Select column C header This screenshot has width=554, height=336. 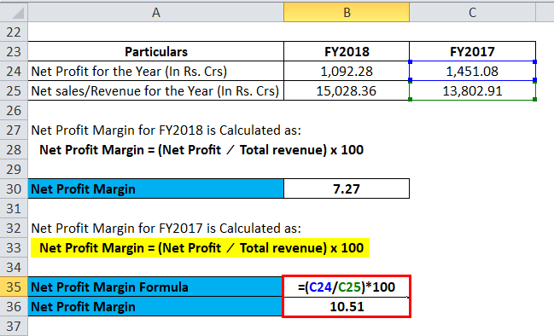472,12
